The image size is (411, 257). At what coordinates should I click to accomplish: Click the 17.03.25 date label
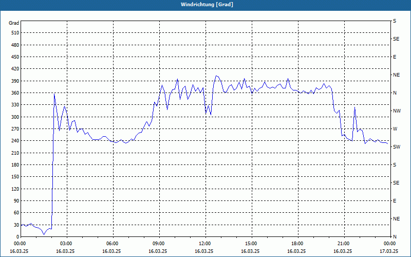[x=389, y=251]
